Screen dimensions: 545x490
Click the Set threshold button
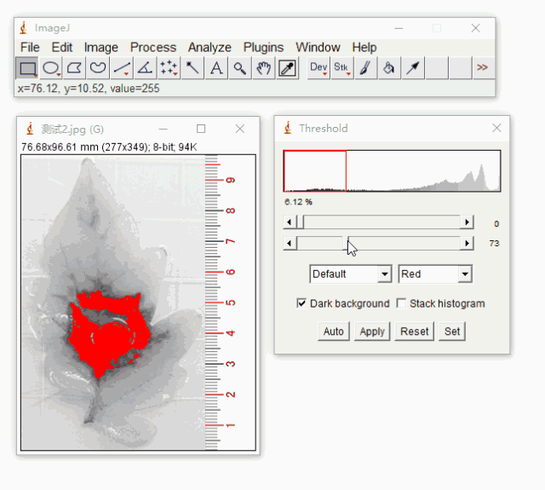coord(452,331)
